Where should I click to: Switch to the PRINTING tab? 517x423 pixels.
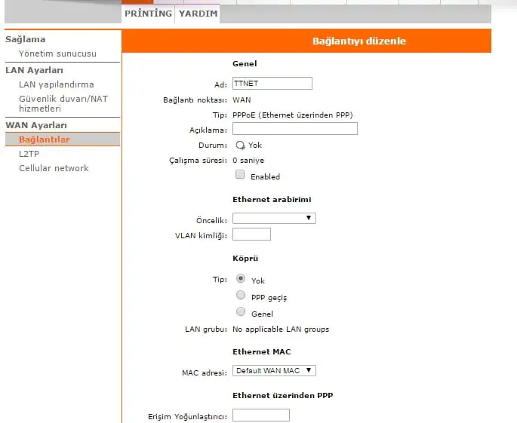148,14
